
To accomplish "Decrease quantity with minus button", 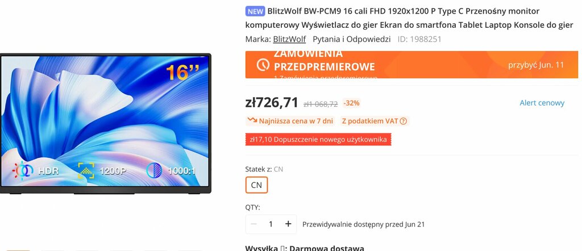I will [x=253, y=224].
